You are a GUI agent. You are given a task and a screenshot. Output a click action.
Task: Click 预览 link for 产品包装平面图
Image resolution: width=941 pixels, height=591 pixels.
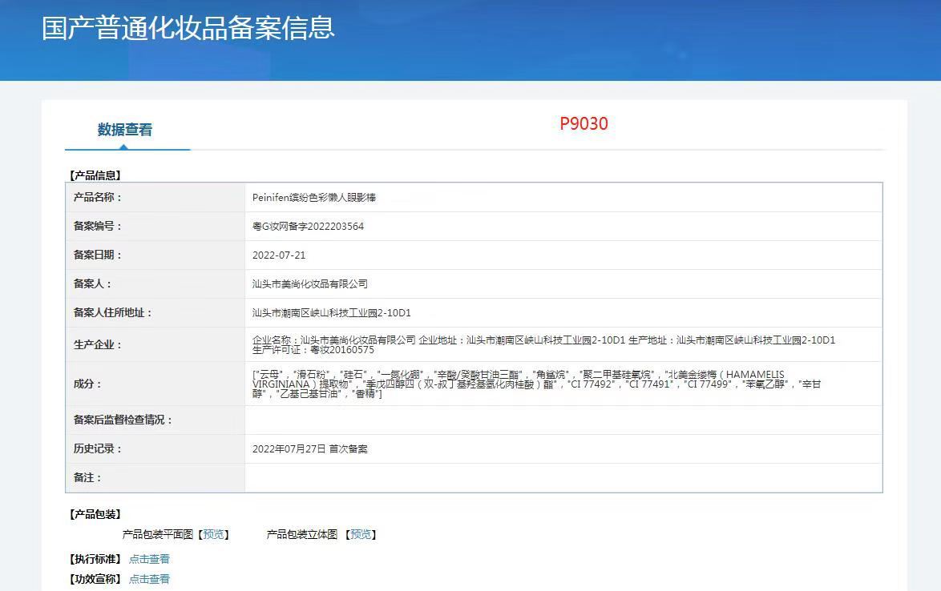(x=214, y=534)
